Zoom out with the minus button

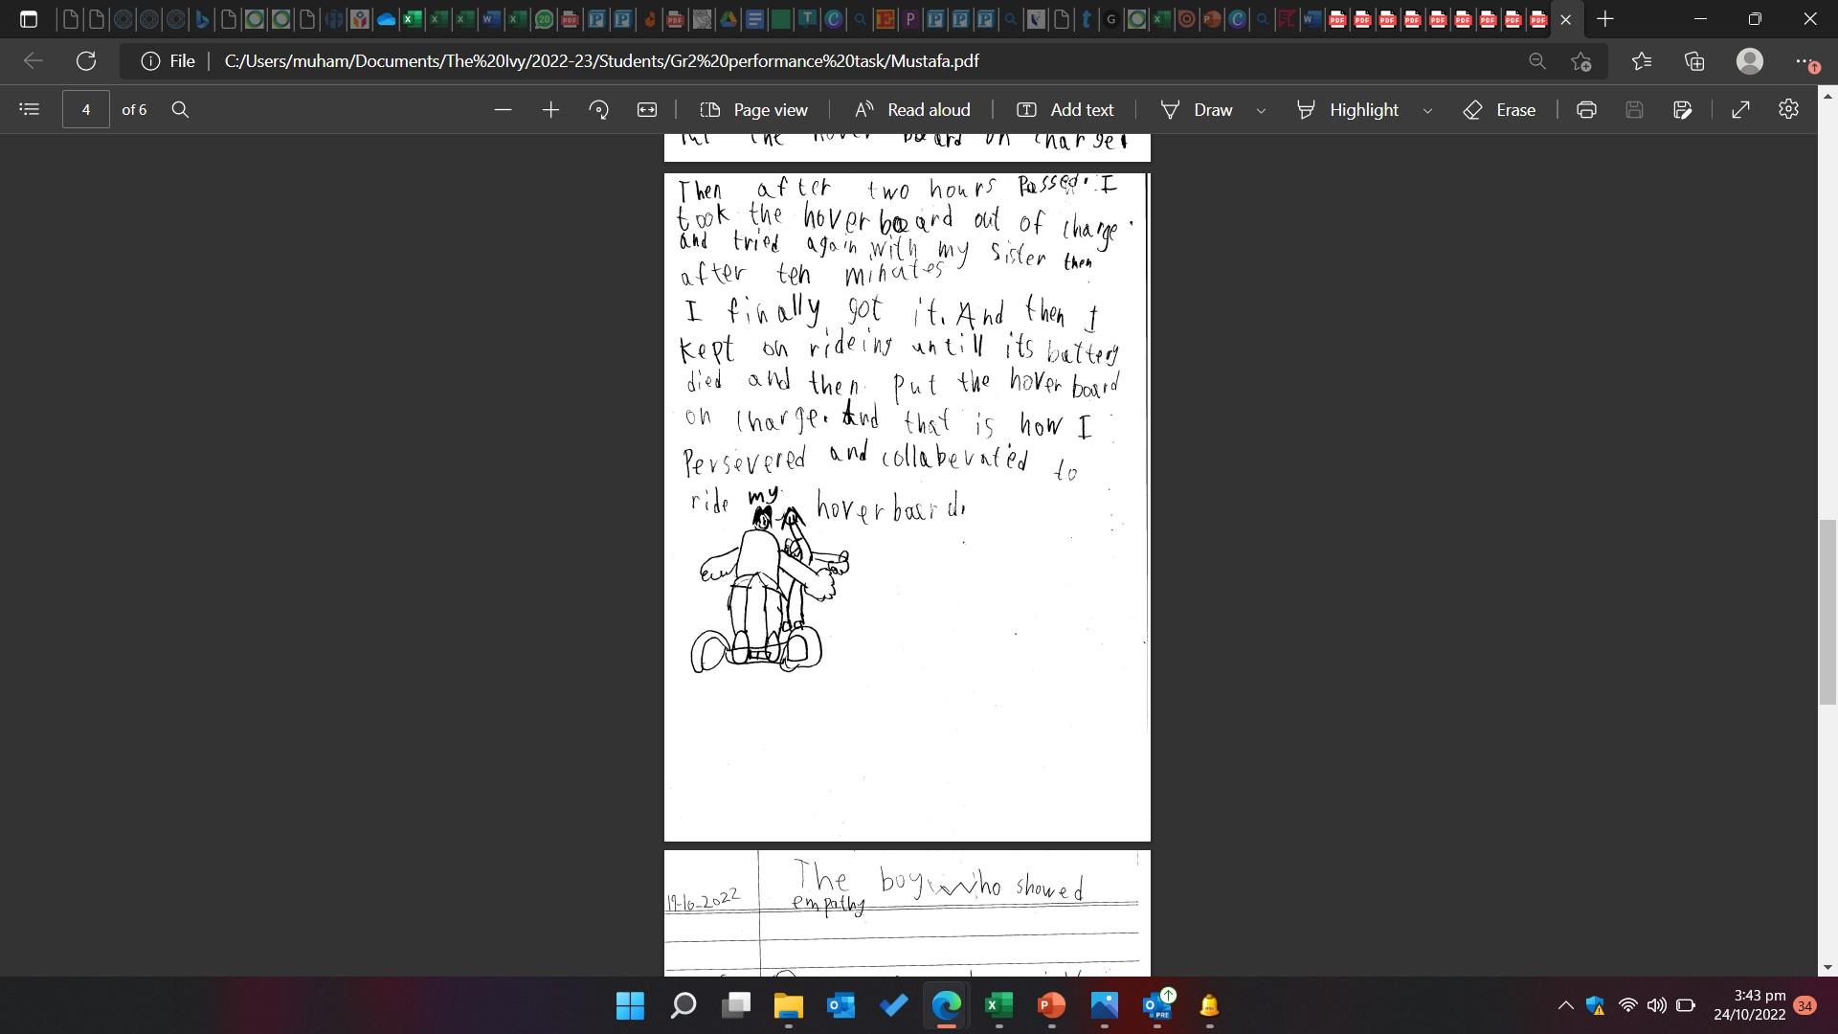503,109
